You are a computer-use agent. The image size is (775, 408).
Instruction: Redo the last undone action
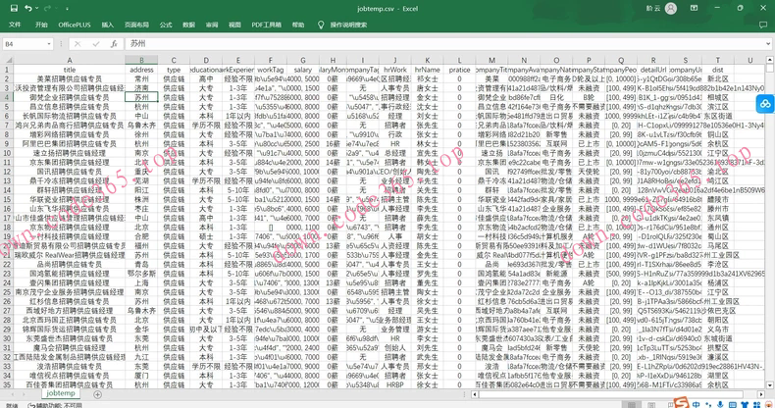(47, 9)
